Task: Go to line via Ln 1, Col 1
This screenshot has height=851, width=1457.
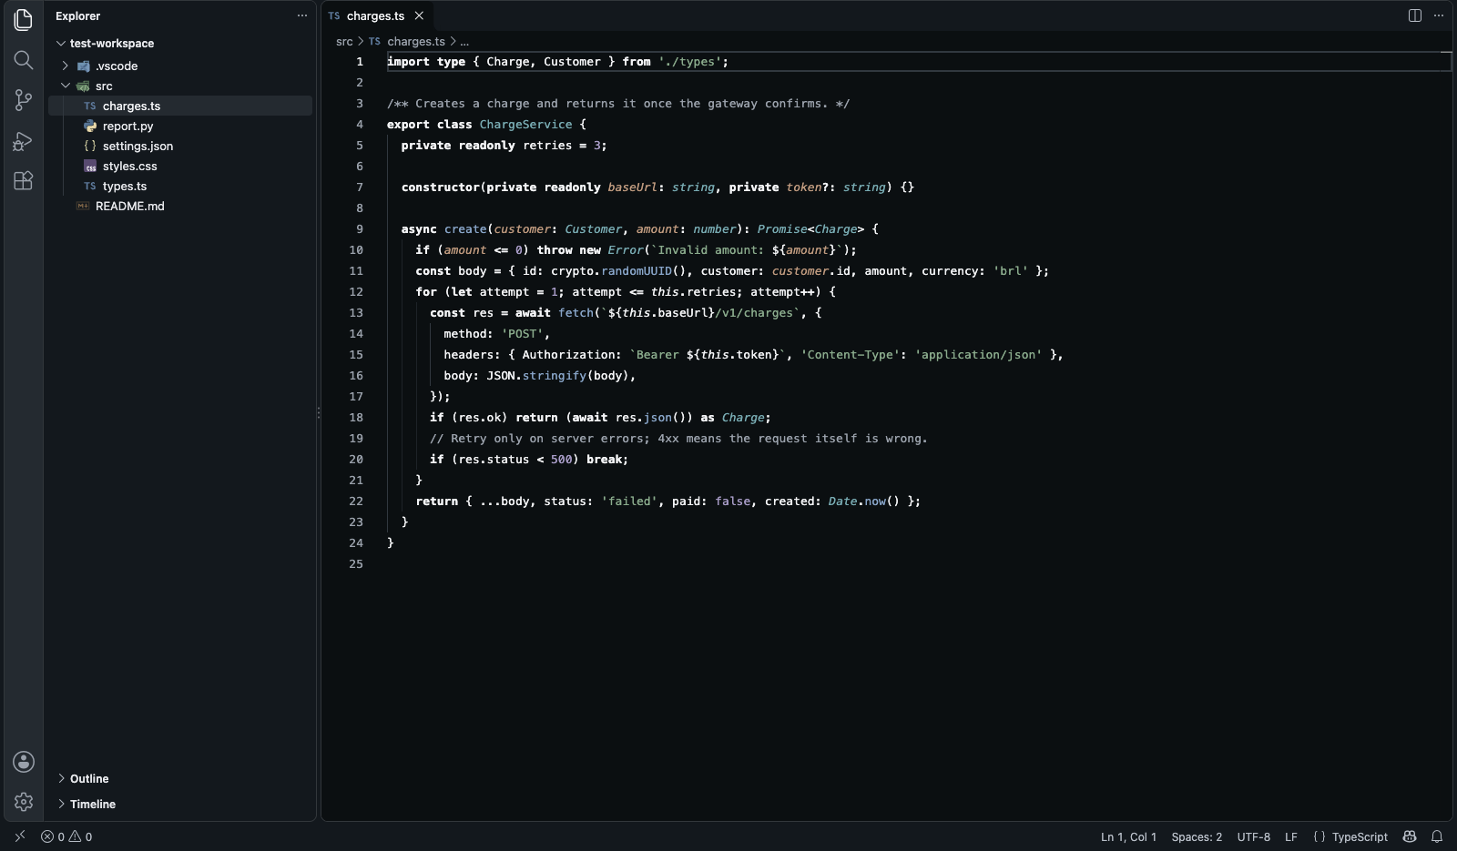Action: click(1128, 836)
